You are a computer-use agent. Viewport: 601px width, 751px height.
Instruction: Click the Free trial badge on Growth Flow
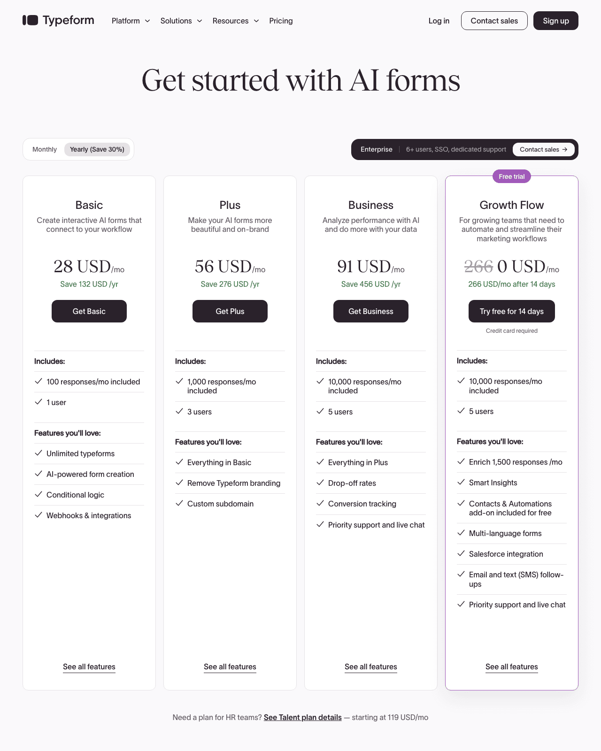pyautogui.click(x=512, y=176)
